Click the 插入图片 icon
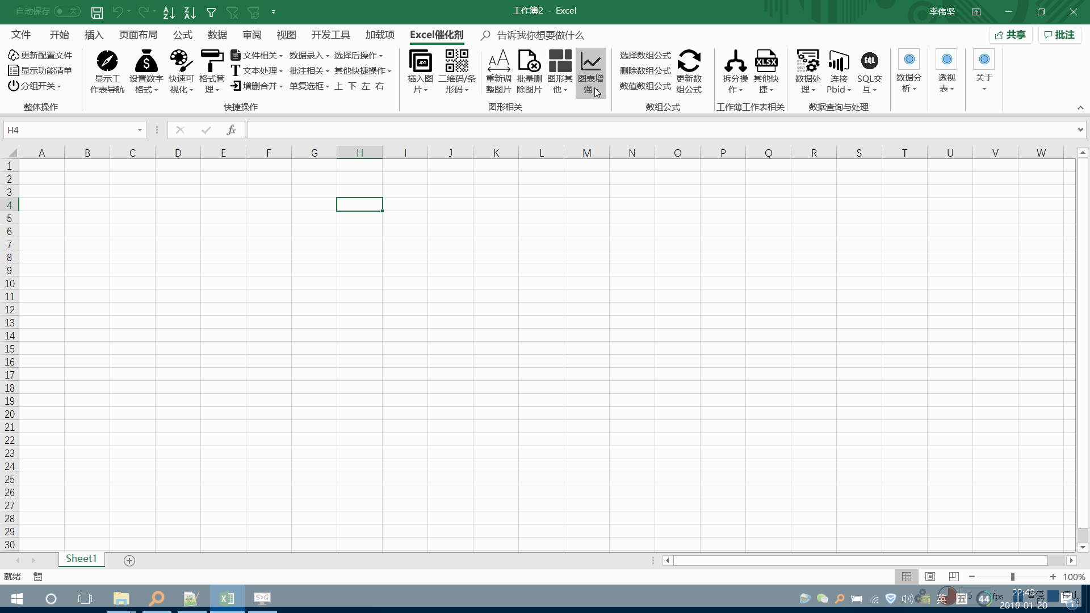1090x613 pixels. 420,61
